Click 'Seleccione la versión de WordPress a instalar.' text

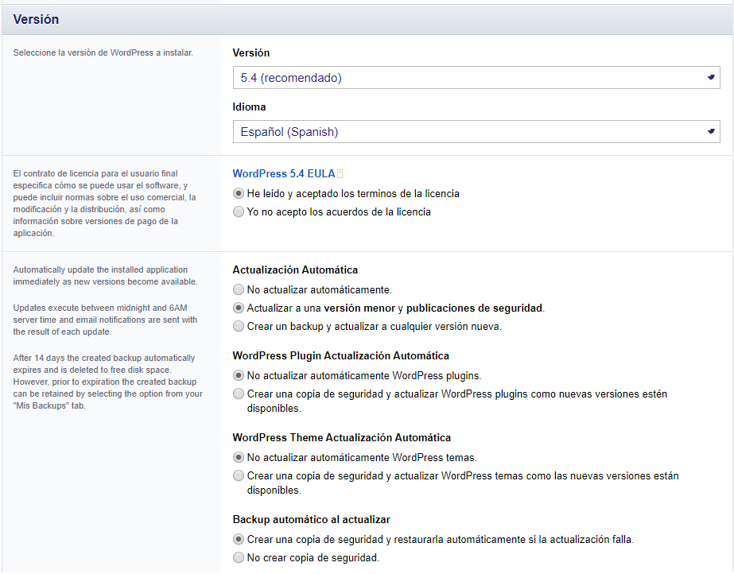(103, 52)
